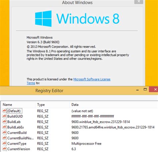Click the BuildGUID value string icon
The width and height of the screenshot is (158, 152).
click(4, 116)
